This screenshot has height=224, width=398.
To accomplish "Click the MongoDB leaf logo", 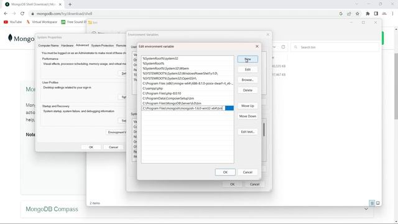I will (x=10, y=37).
